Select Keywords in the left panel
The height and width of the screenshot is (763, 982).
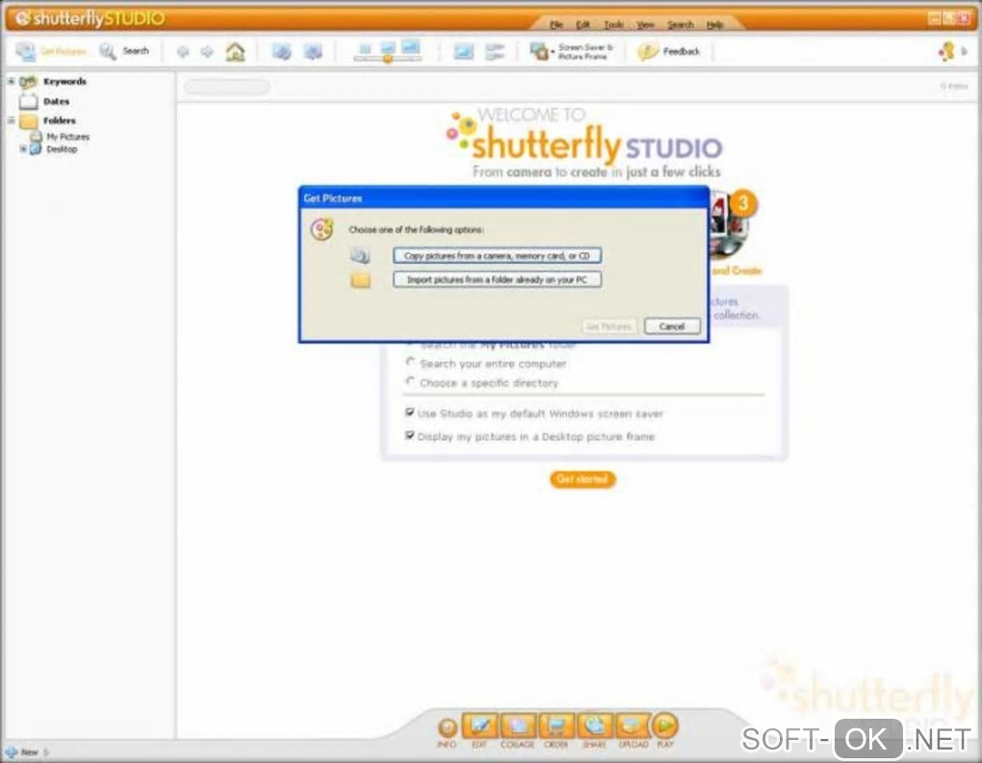65,82
